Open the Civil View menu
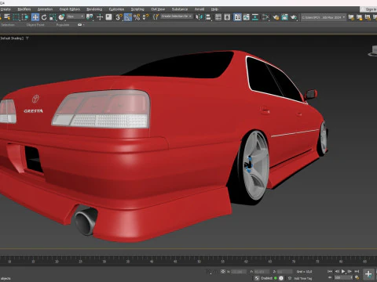The width and height of the screenshot is (377, 282). 158,9
